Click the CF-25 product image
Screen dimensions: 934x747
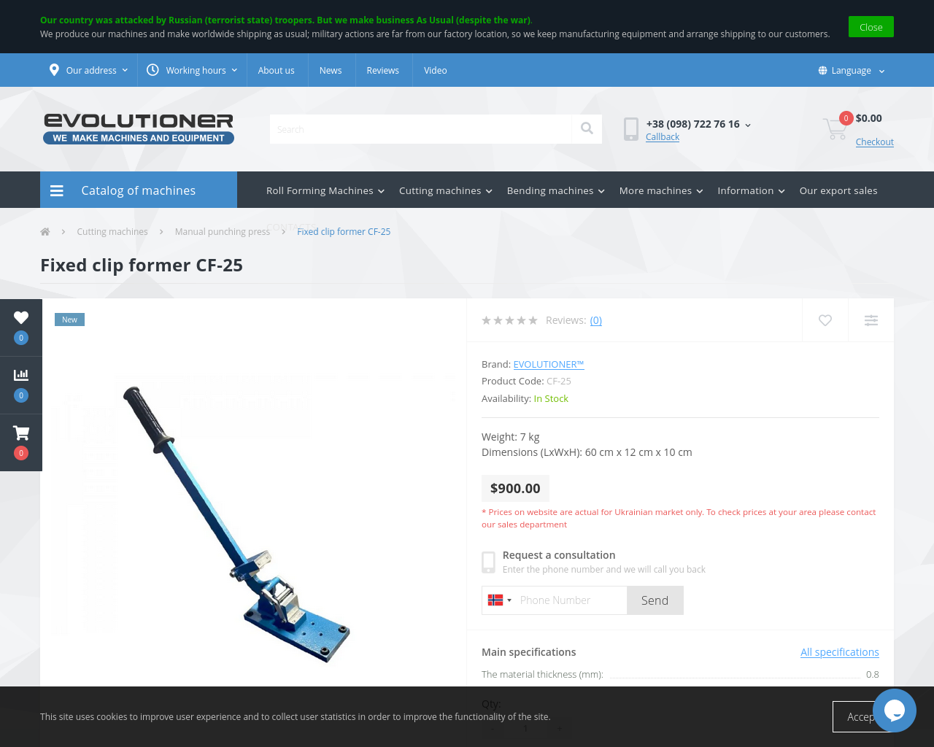(237, 524)
